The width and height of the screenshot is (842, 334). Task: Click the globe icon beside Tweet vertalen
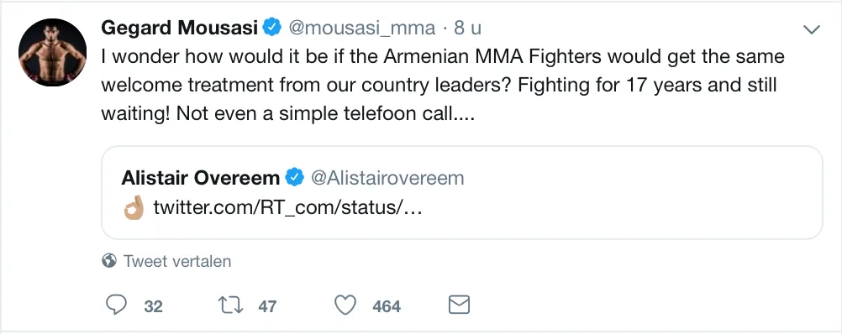[x=109, y=261]
